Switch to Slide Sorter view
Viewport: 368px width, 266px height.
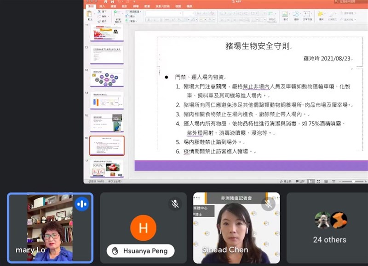[318, 181]
